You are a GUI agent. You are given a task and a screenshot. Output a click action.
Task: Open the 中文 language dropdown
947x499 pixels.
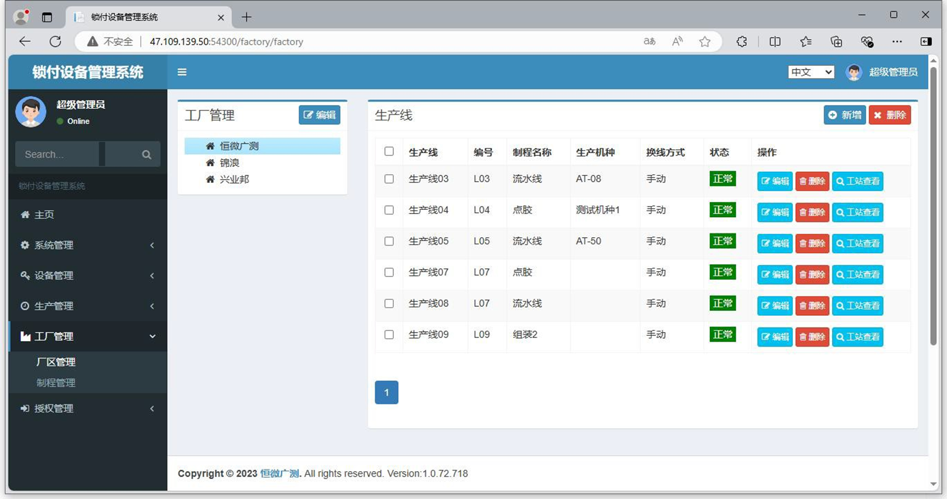pos(811,72)
